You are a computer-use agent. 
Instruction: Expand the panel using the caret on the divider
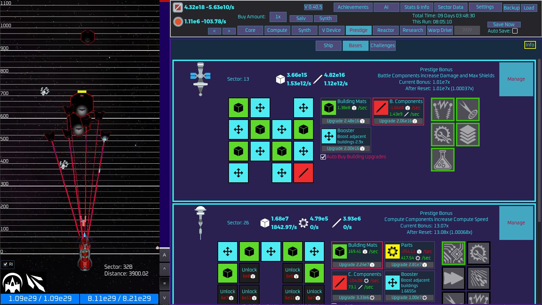click(x=165, y=269)
